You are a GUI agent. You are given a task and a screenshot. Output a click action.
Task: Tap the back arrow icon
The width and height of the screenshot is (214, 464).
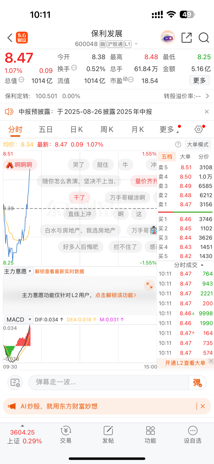tap(10, 38)
